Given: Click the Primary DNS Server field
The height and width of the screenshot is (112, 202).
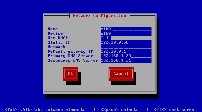Looking at the screenshot, I should [x=126, y=56].
